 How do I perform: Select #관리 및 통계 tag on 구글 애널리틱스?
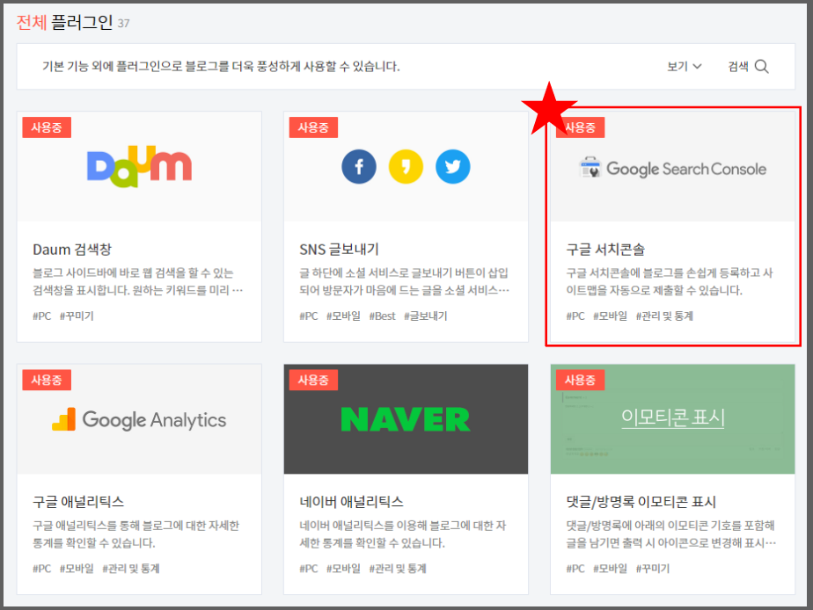[131, 569]
